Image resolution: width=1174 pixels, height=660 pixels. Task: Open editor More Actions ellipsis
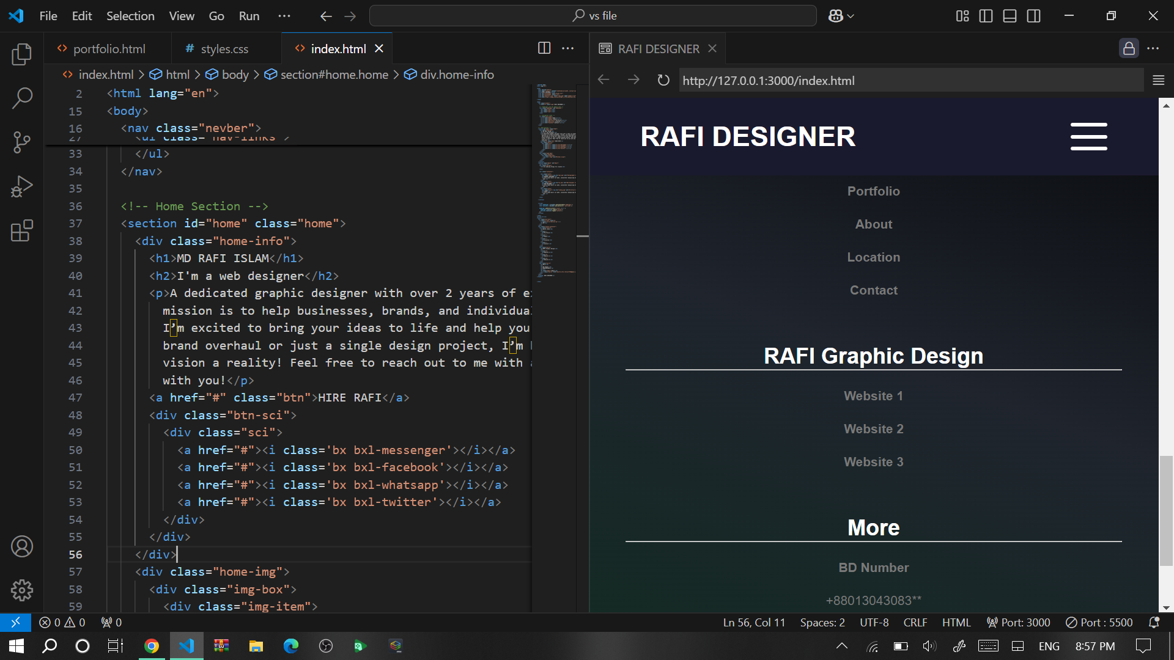(x=568, y=48)
